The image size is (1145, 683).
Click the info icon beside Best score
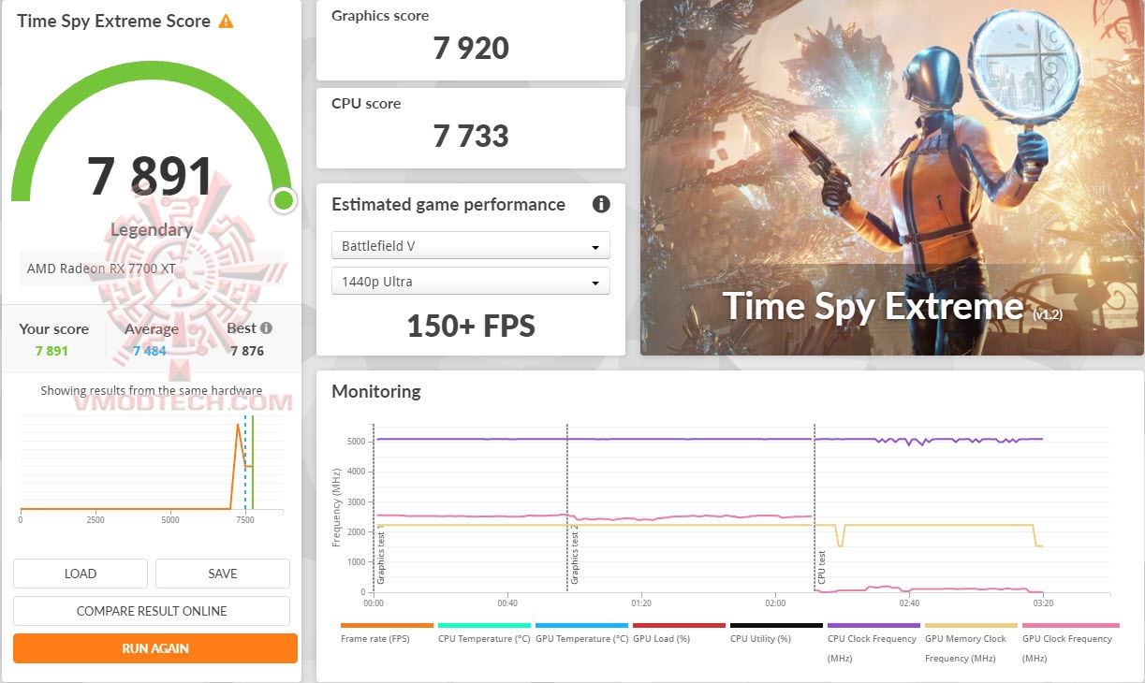[267, 328]
